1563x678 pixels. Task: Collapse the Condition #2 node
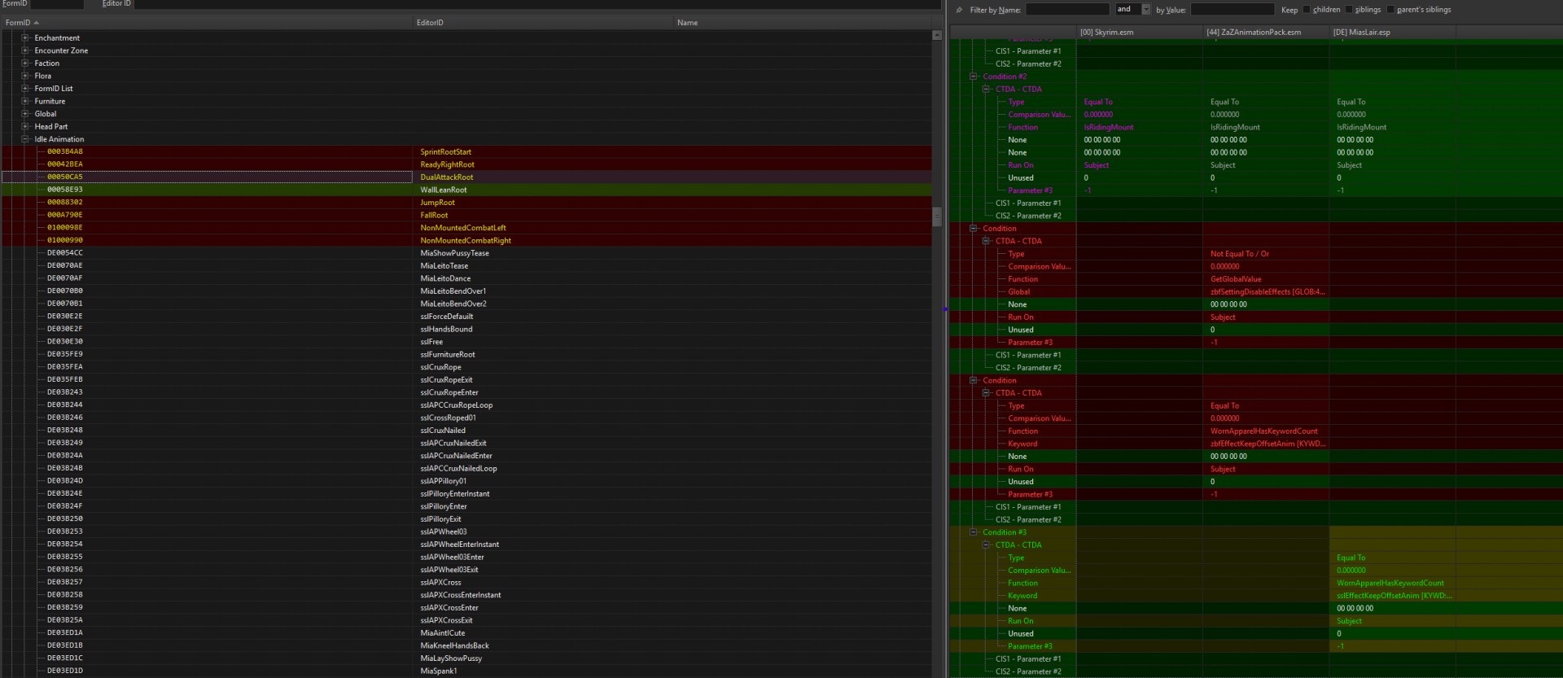(973, 77)
